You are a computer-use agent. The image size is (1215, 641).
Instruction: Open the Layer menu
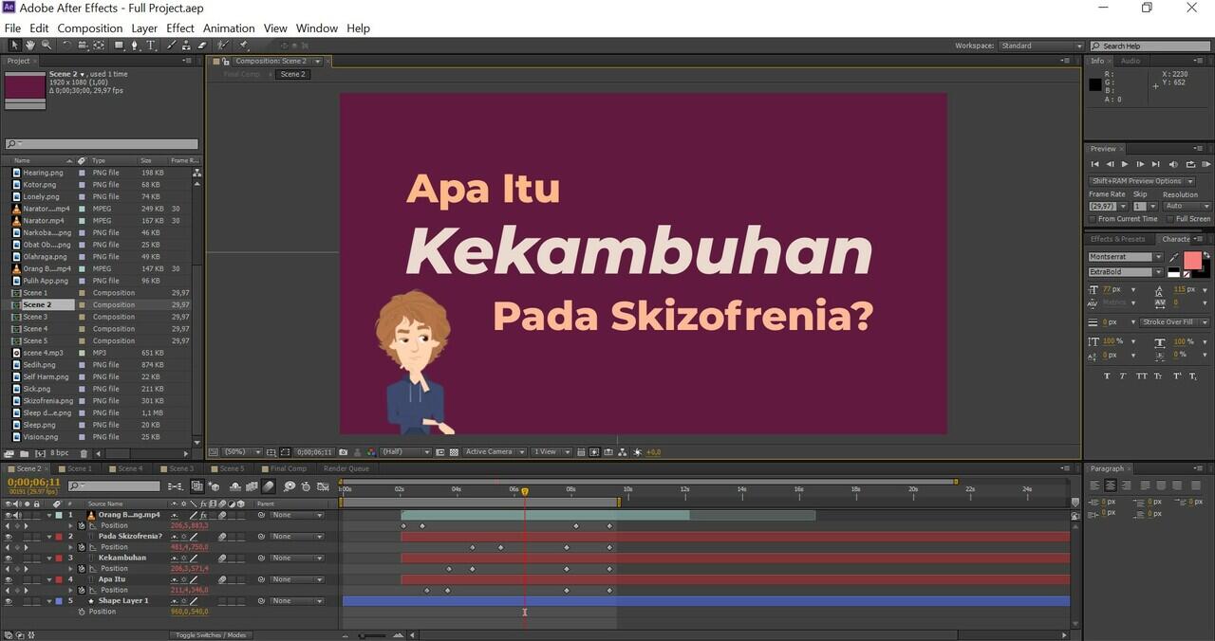pyautogui.click(x=144, y=28)
